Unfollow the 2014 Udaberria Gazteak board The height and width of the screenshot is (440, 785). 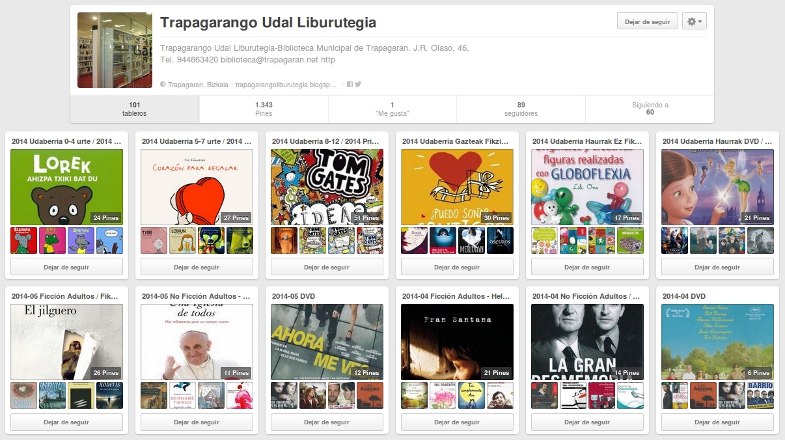457,267
